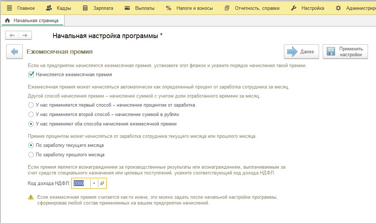
Task: Open the Главное hamburger menu icon
Action: 9,8
